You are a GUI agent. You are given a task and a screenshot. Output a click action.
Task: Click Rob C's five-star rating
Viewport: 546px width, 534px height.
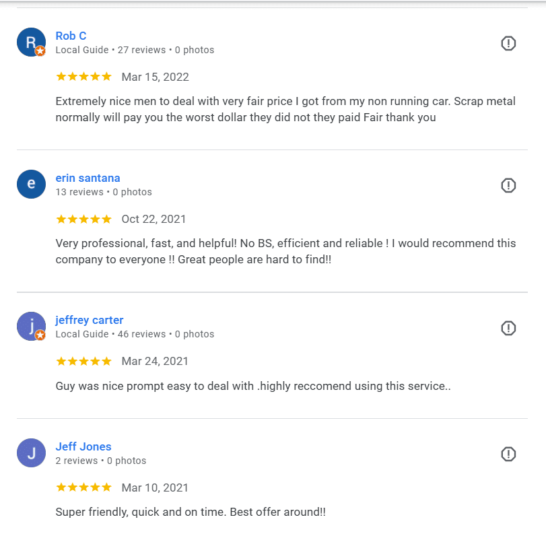(x=83, y=77)
